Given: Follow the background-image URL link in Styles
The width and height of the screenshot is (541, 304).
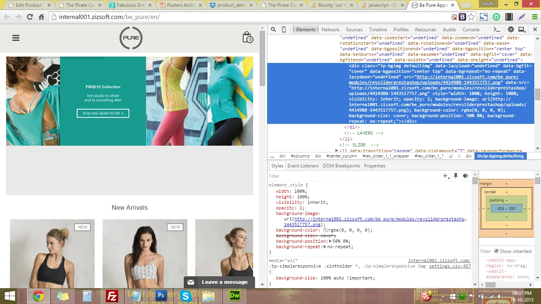Looking at the screenshot, I should (375, 222).
